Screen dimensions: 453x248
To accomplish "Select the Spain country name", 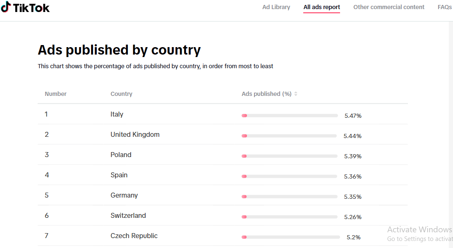I will click(119, 175).
